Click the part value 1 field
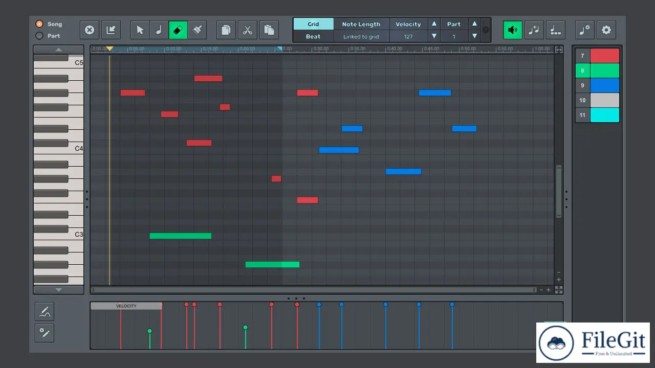 tap(454, 36)
